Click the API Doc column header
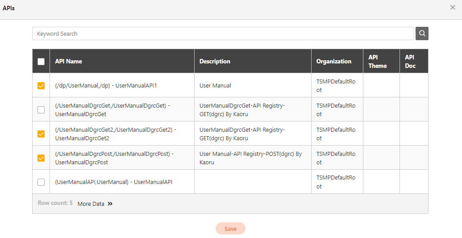Viewport: 462px width, 238px height. point(410,62)
